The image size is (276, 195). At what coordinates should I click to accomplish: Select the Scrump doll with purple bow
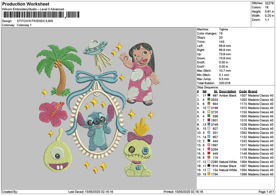(139, 148)
